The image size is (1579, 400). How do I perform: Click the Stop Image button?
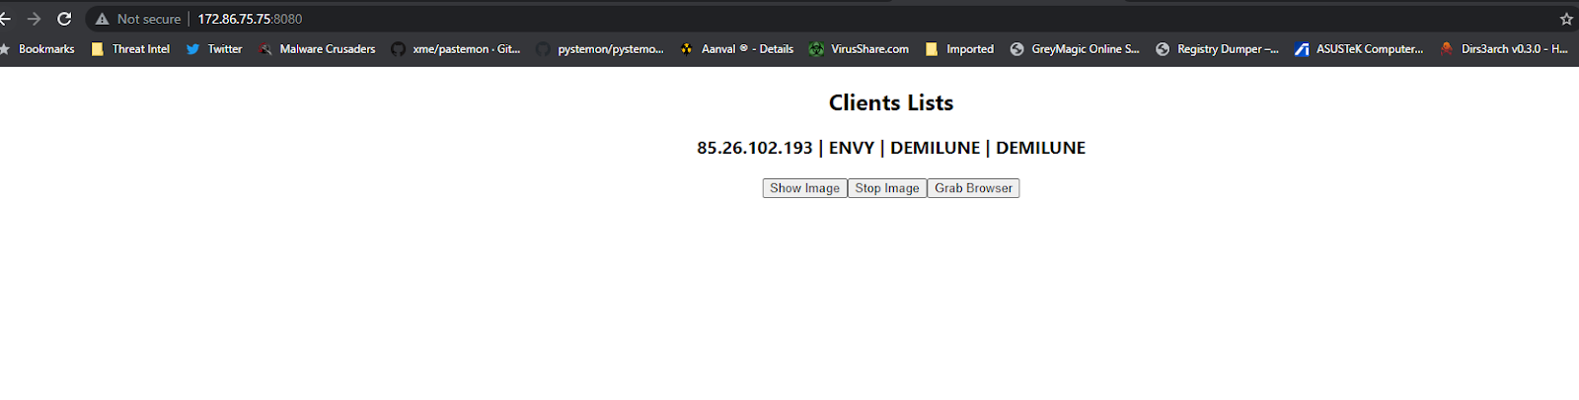(x=887, y=188)
